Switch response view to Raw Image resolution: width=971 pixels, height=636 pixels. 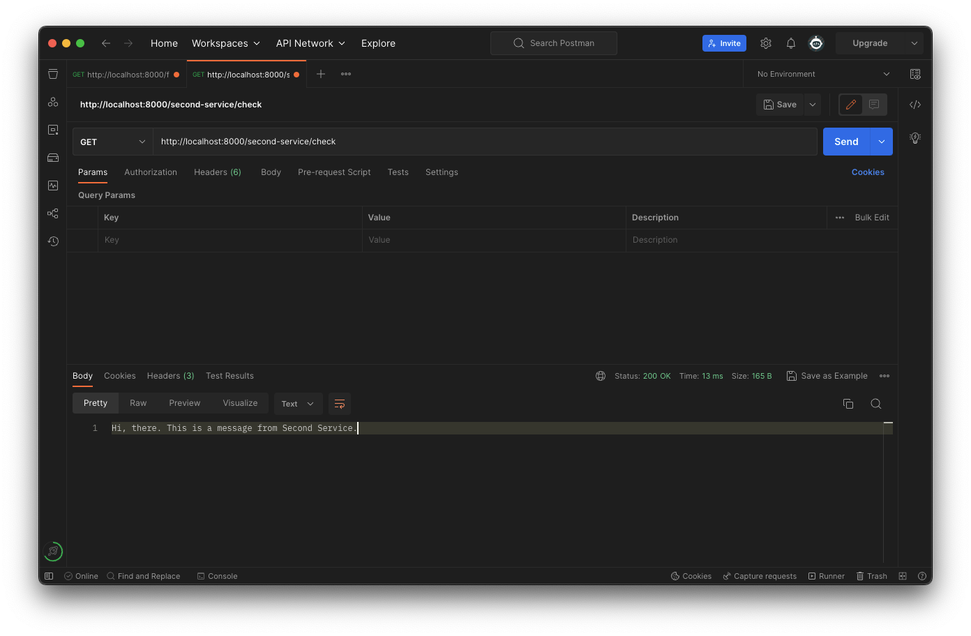138,403
